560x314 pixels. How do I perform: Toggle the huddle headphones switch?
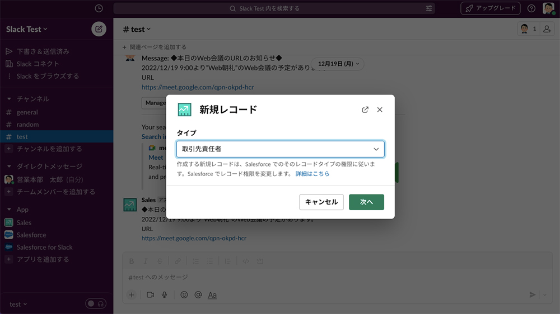[x=96, y=304]
